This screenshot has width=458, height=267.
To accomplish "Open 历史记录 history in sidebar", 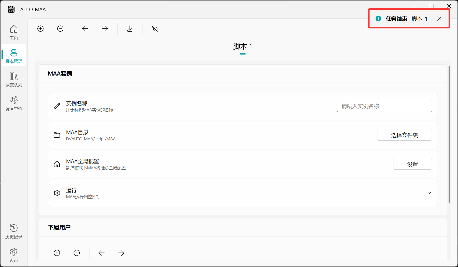I will pos(14,231).
